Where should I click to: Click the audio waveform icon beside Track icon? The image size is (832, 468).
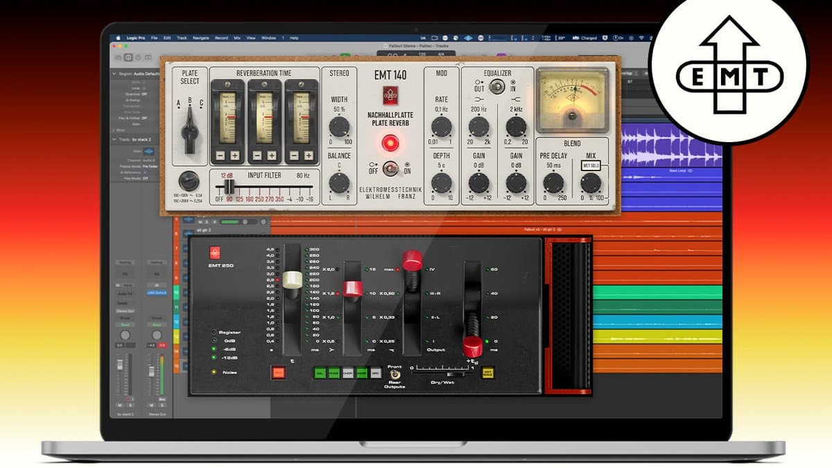(149, 150)
